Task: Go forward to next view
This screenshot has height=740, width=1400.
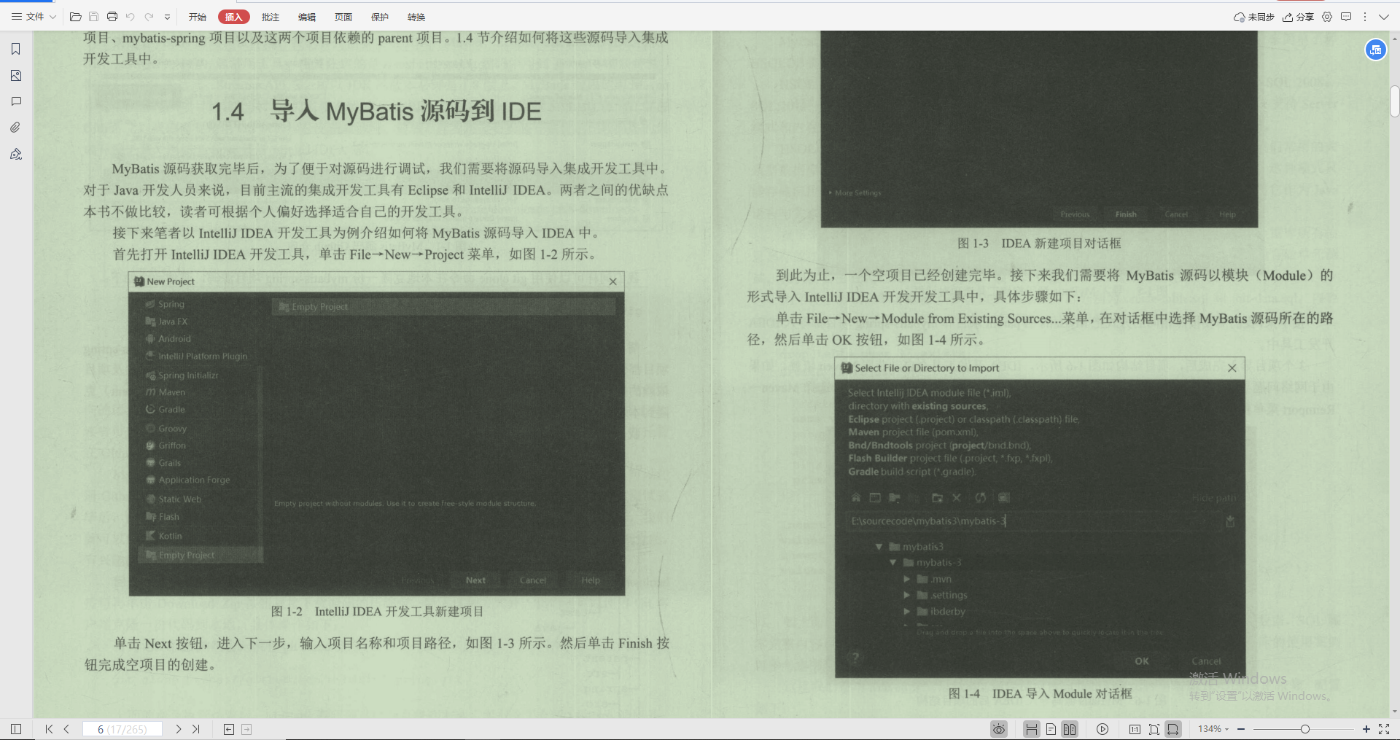Action: pos(246,729)
